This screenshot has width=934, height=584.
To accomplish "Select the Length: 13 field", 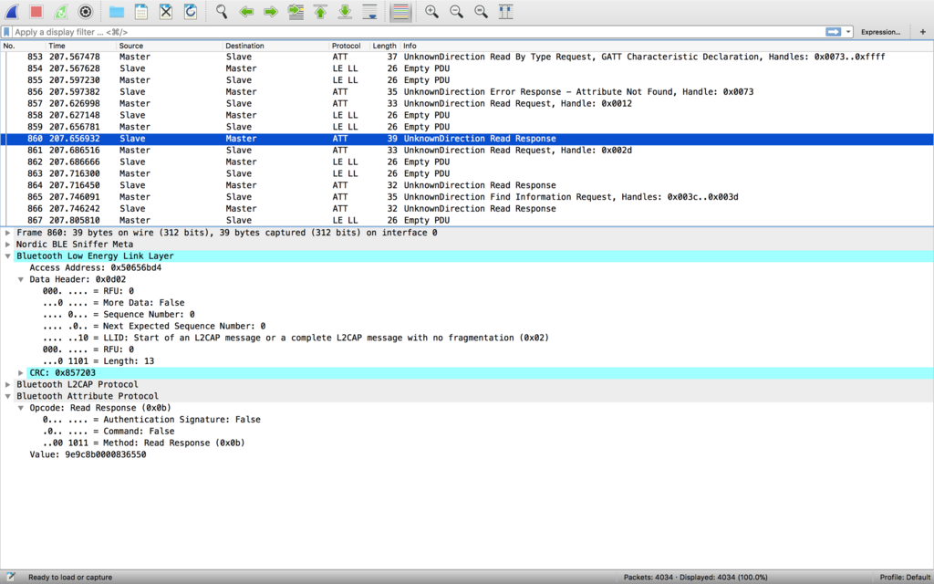I will click(99, 361).
